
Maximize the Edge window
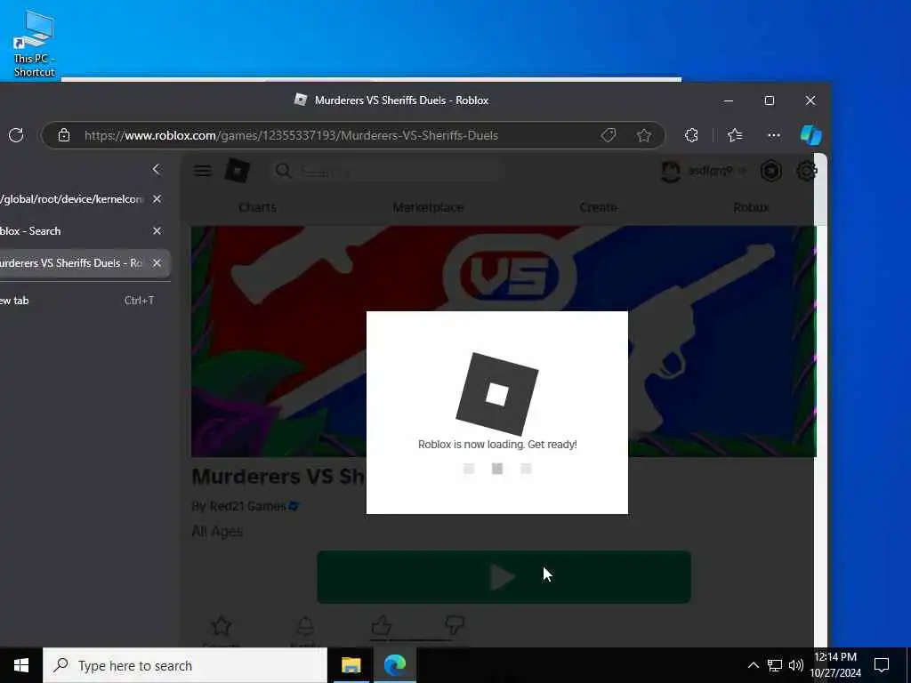click(770, 100)
